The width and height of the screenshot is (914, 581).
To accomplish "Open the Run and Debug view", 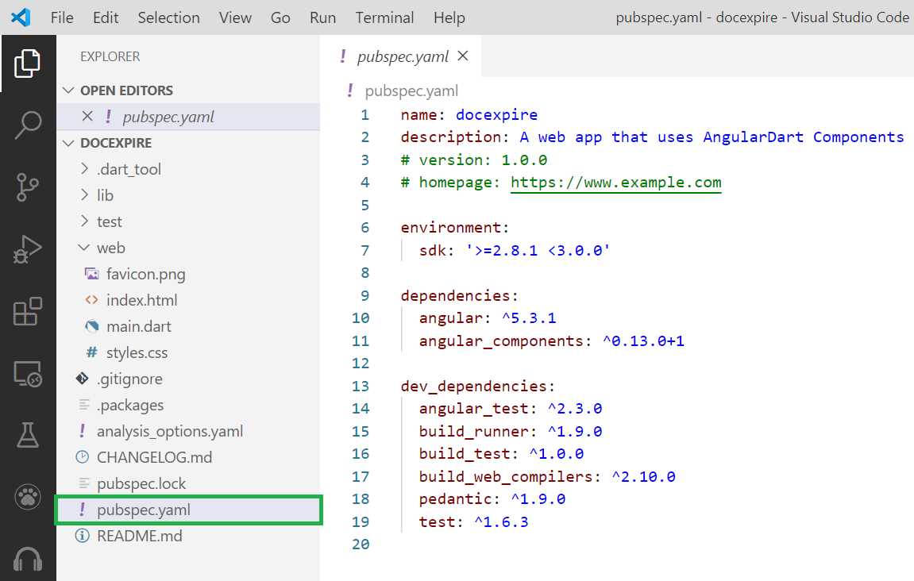I will 28,248.
